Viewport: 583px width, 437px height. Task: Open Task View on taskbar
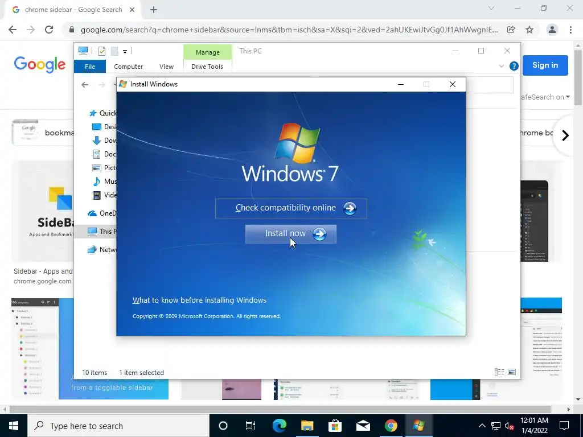251,426
